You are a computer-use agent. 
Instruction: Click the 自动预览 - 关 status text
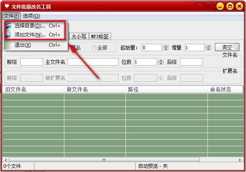[x=153, y=166]
